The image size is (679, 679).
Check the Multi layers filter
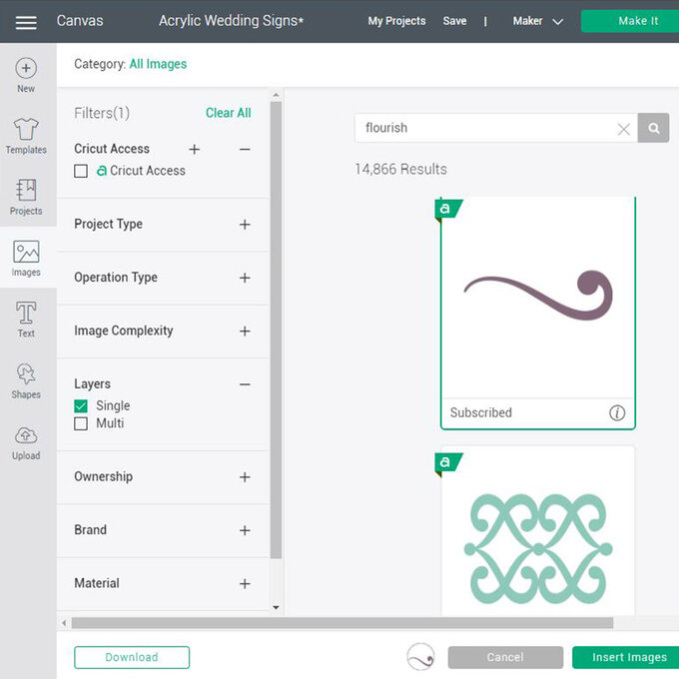point(81,423)
